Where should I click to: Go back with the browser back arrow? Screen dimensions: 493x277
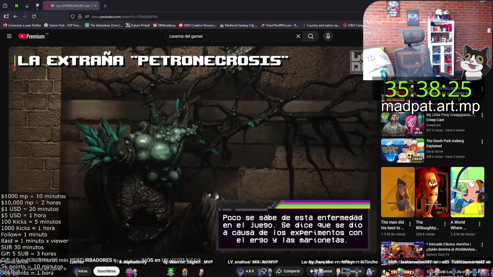15,17
